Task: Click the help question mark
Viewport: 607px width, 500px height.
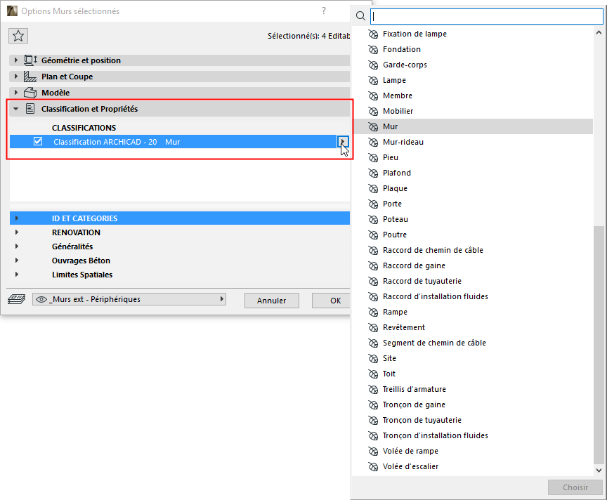Action: pos(324,11)
